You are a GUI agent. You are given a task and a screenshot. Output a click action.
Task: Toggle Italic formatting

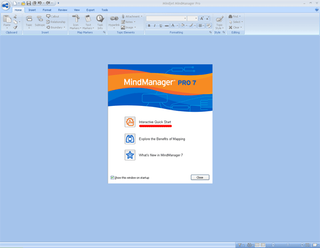pyautogui.click(x=155, y=26)
